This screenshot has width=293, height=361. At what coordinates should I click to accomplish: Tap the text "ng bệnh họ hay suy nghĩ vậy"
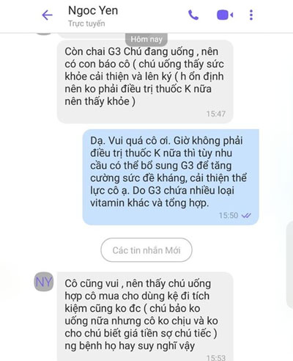click(x=130, y=346)
